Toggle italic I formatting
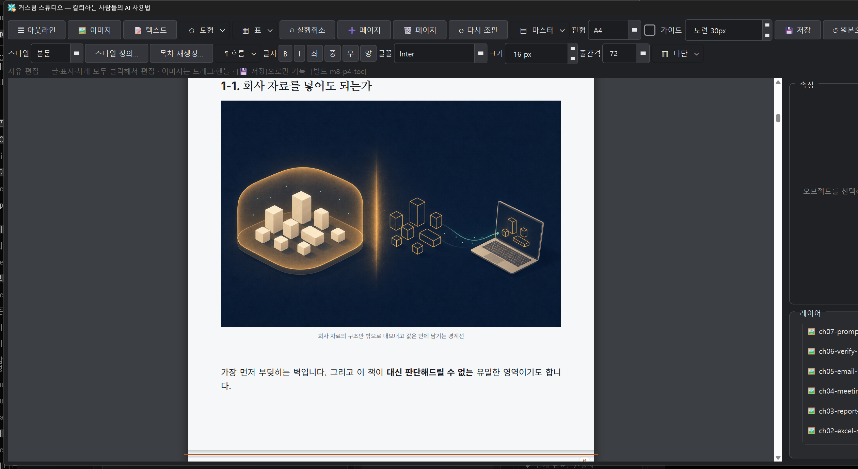Image resolution: width=858 pixels, height=469 pixels. (x=299, y=54)
